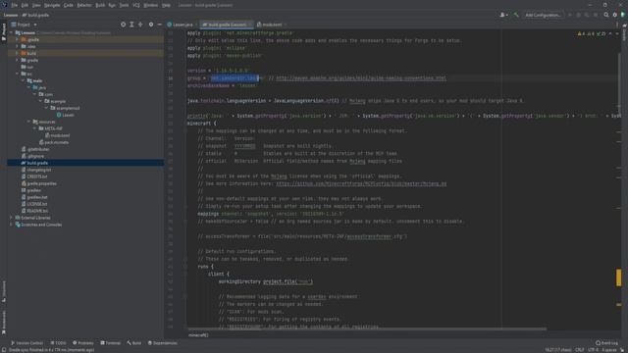Open the VCS menu

click(136, 5)
